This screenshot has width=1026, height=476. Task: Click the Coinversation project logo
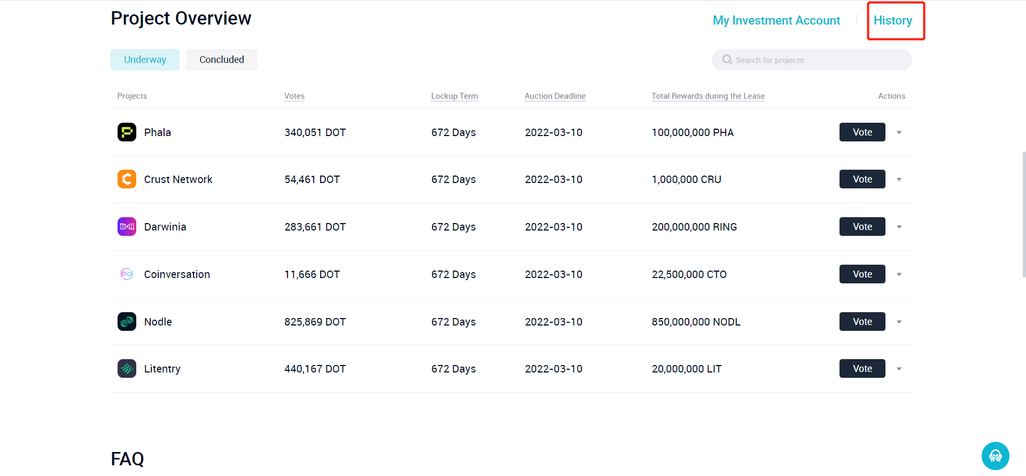click(127, 274)
